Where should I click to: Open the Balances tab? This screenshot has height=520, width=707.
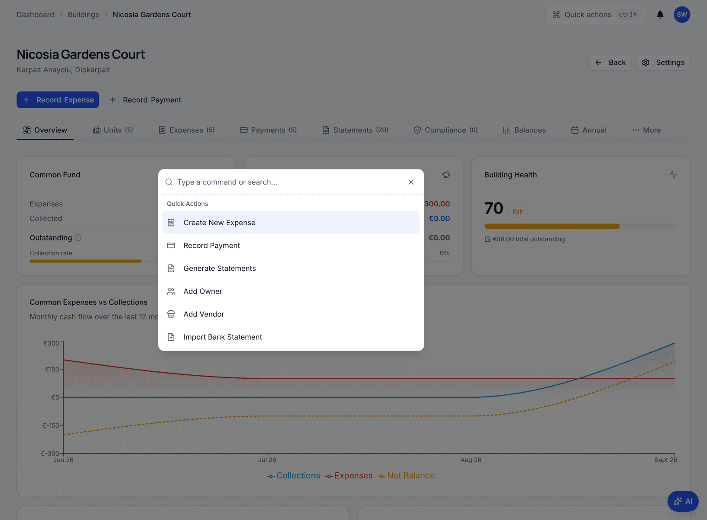point(524,130)
